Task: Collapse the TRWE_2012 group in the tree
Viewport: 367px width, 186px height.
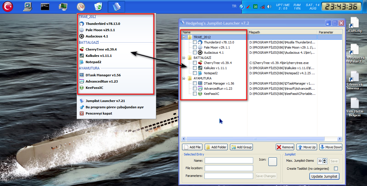Action: click(184, 37)
